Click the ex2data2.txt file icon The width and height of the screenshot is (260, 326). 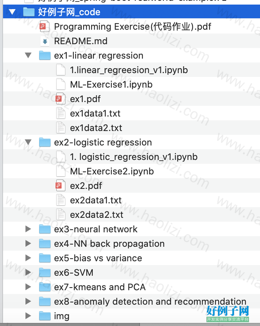[61, 215]
